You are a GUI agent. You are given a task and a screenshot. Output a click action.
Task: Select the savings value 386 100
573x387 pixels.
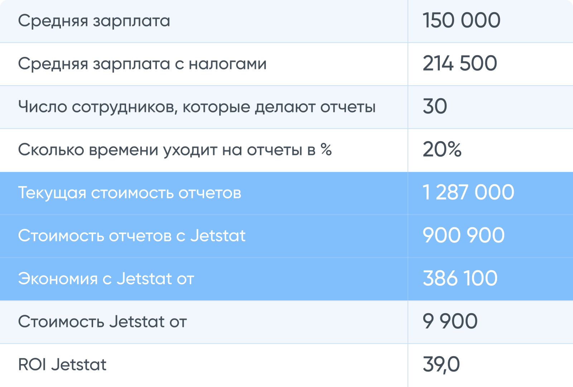click(x=460, y=278)
